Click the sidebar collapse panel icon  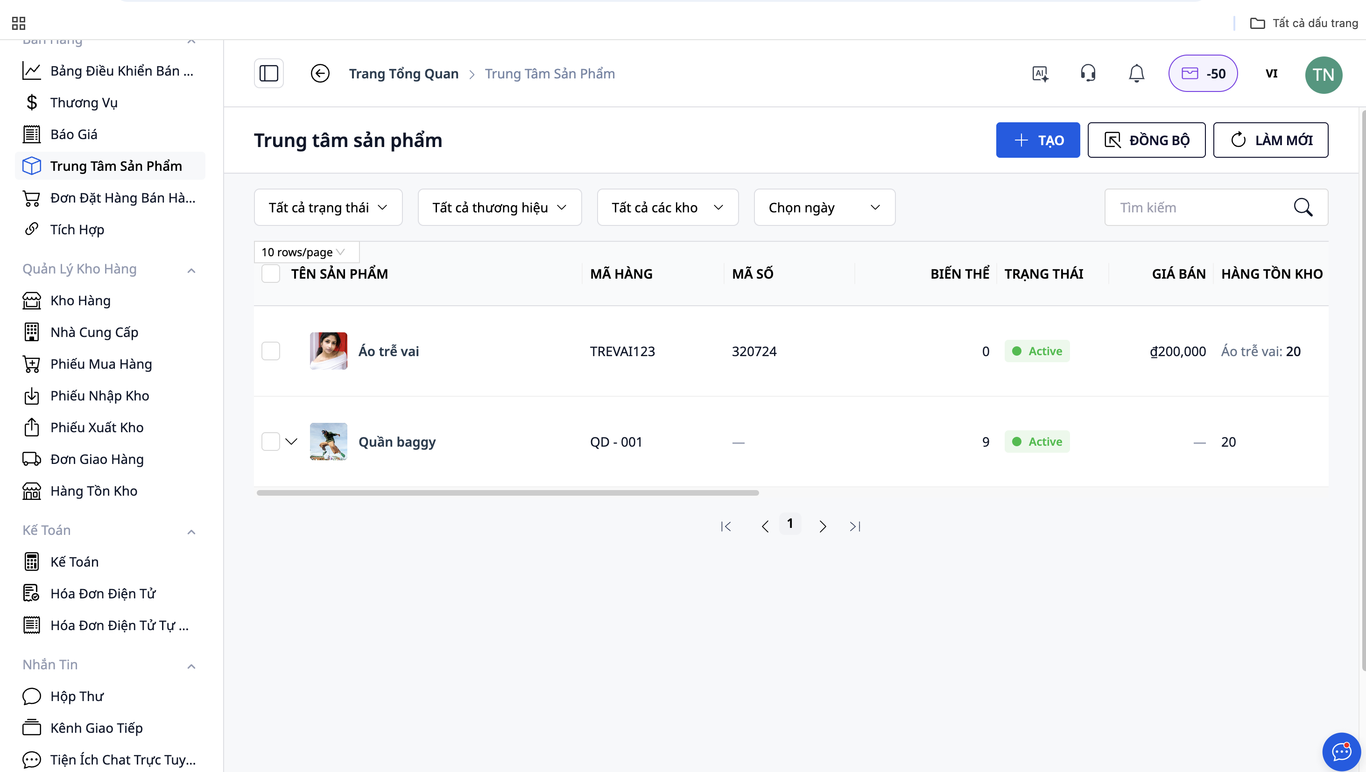coord(269,73)
